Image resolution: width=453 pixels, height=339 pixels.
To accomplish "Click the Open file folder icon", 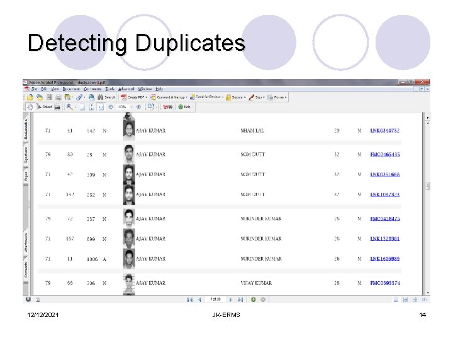I will 30,97.
